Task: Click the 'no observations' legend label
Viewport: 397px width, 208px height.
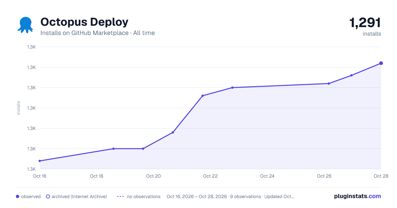Action: [144, 196]
